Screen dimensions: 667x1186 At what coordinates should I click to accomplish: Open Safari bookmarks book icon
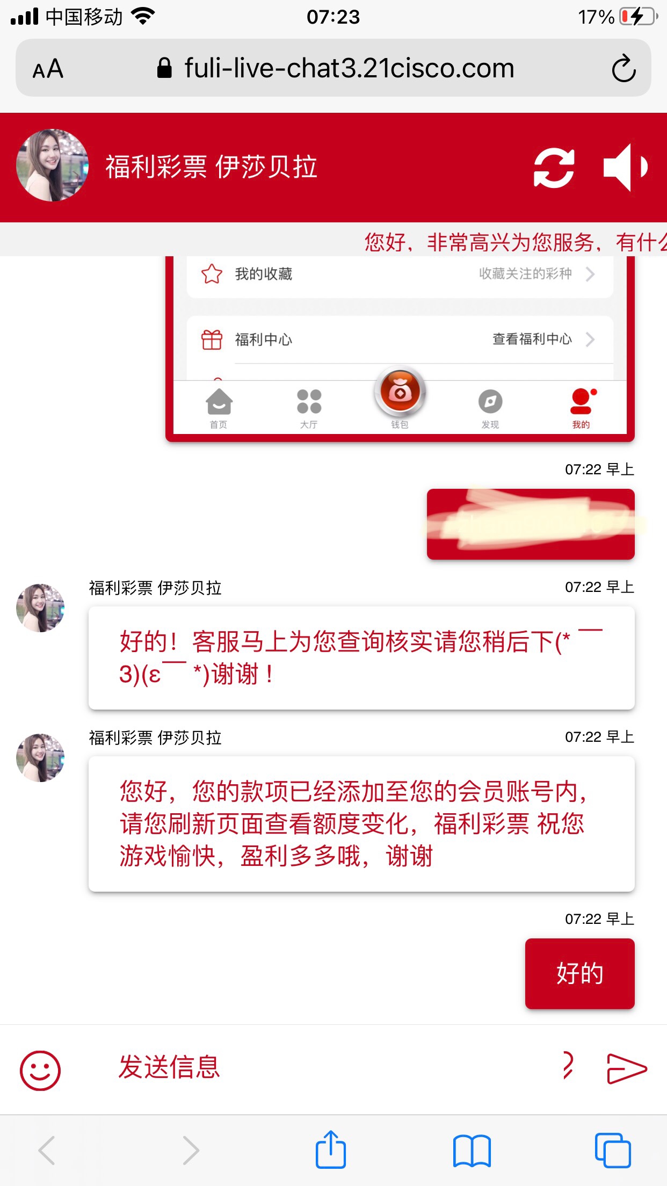pos(472,1151)
